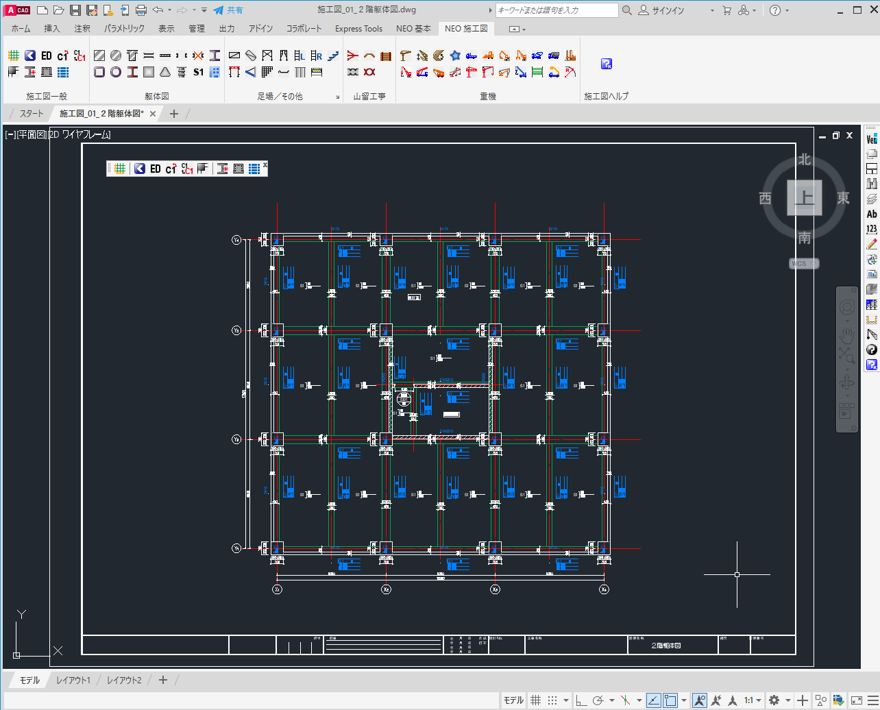Open the WCS dropdown under the ViewCube
Viewport: 880px width, 710px height.
tap(803, 264)
